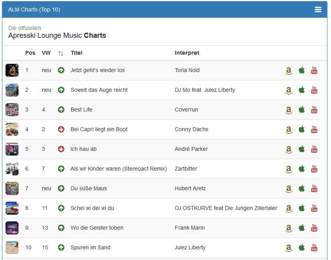Image resolution: width=331 pixels, height=260 pixels.
Task: Open YouTube video for Du süße Maus
Action: coord(314,188)
